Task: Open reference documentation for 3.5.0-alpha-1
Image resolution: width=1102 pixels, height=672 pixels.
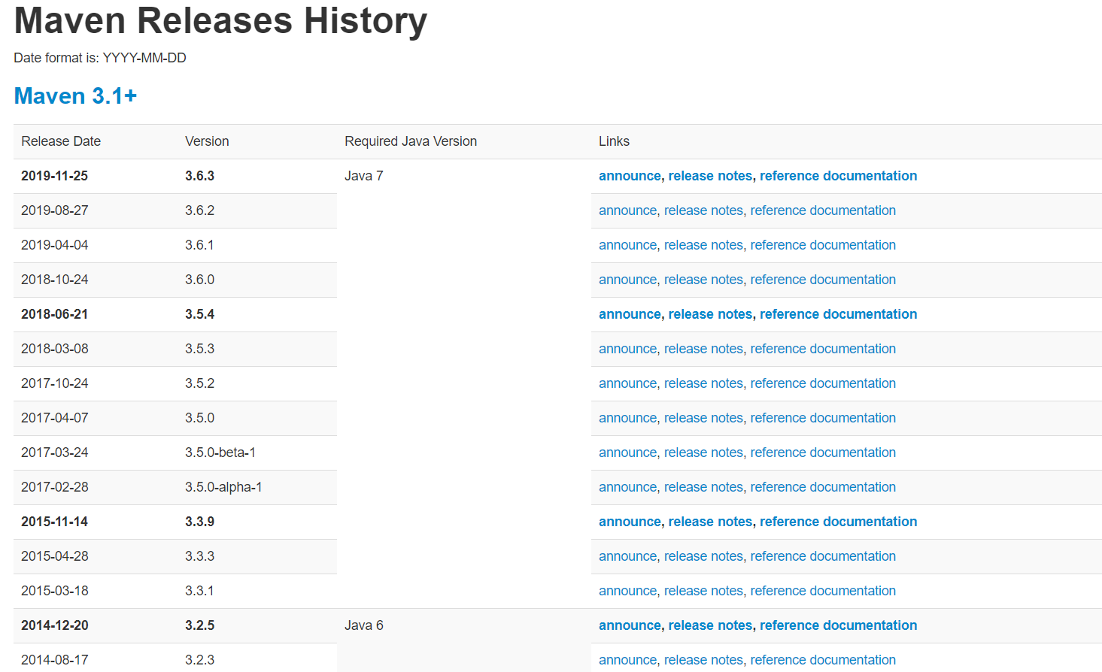Action: (x=823, y=487)
